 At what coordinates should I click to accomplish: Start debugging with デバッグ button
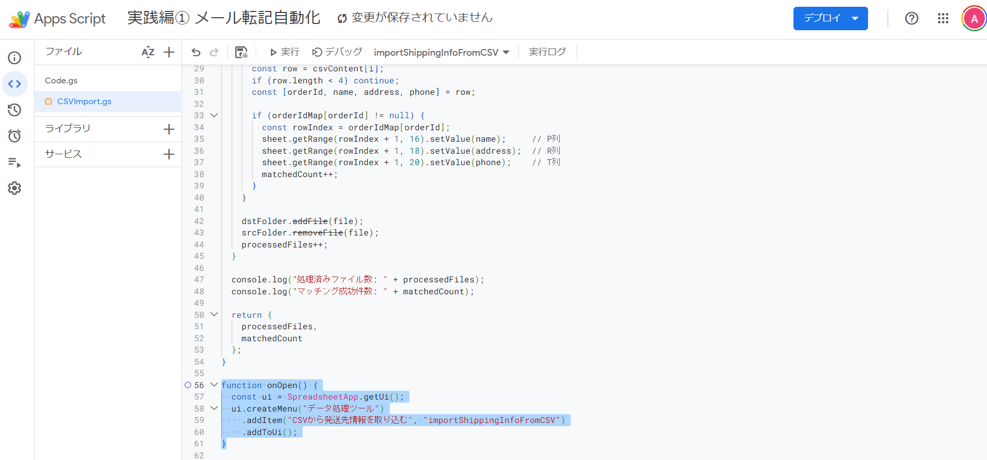[337, 52]
